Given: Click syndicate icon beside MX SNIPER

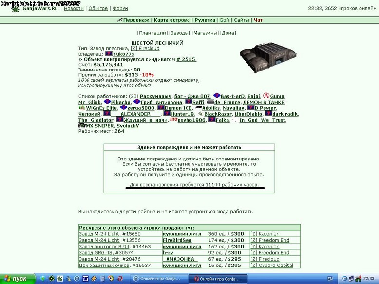Looking at the screenshot, I should click(82, 125).
